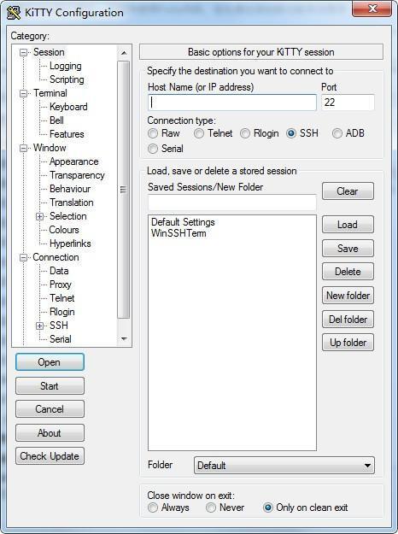The width and height of the screenshot is (398, 534).
Task: Collapse the Session tree node
Action: (23, 52)
